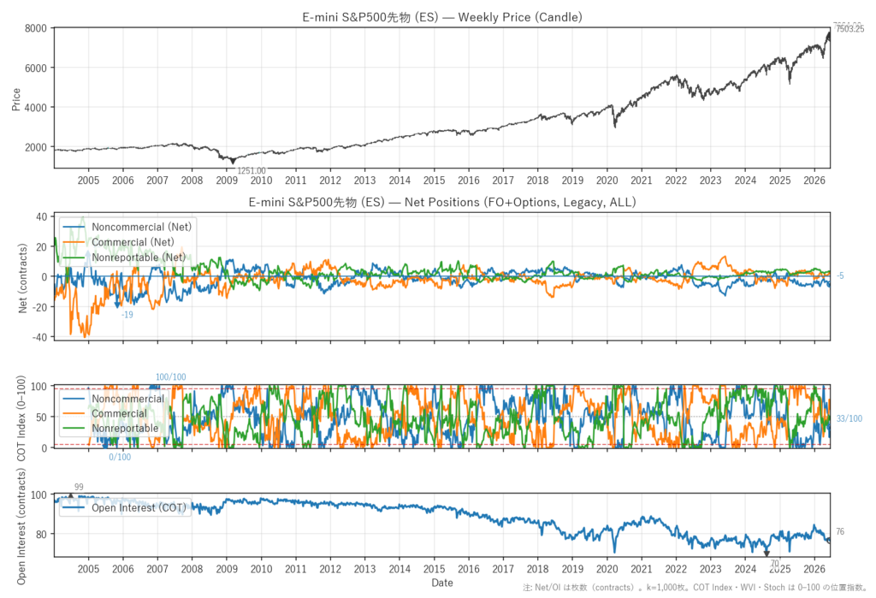This screenshot has width=876, height=598.
Task: Click Nonreportable in the COT Index legend
Action: pos(125,428)
